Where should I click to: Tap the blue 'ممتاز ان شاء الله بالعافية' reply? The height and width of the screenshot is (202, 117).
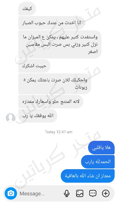88,176
